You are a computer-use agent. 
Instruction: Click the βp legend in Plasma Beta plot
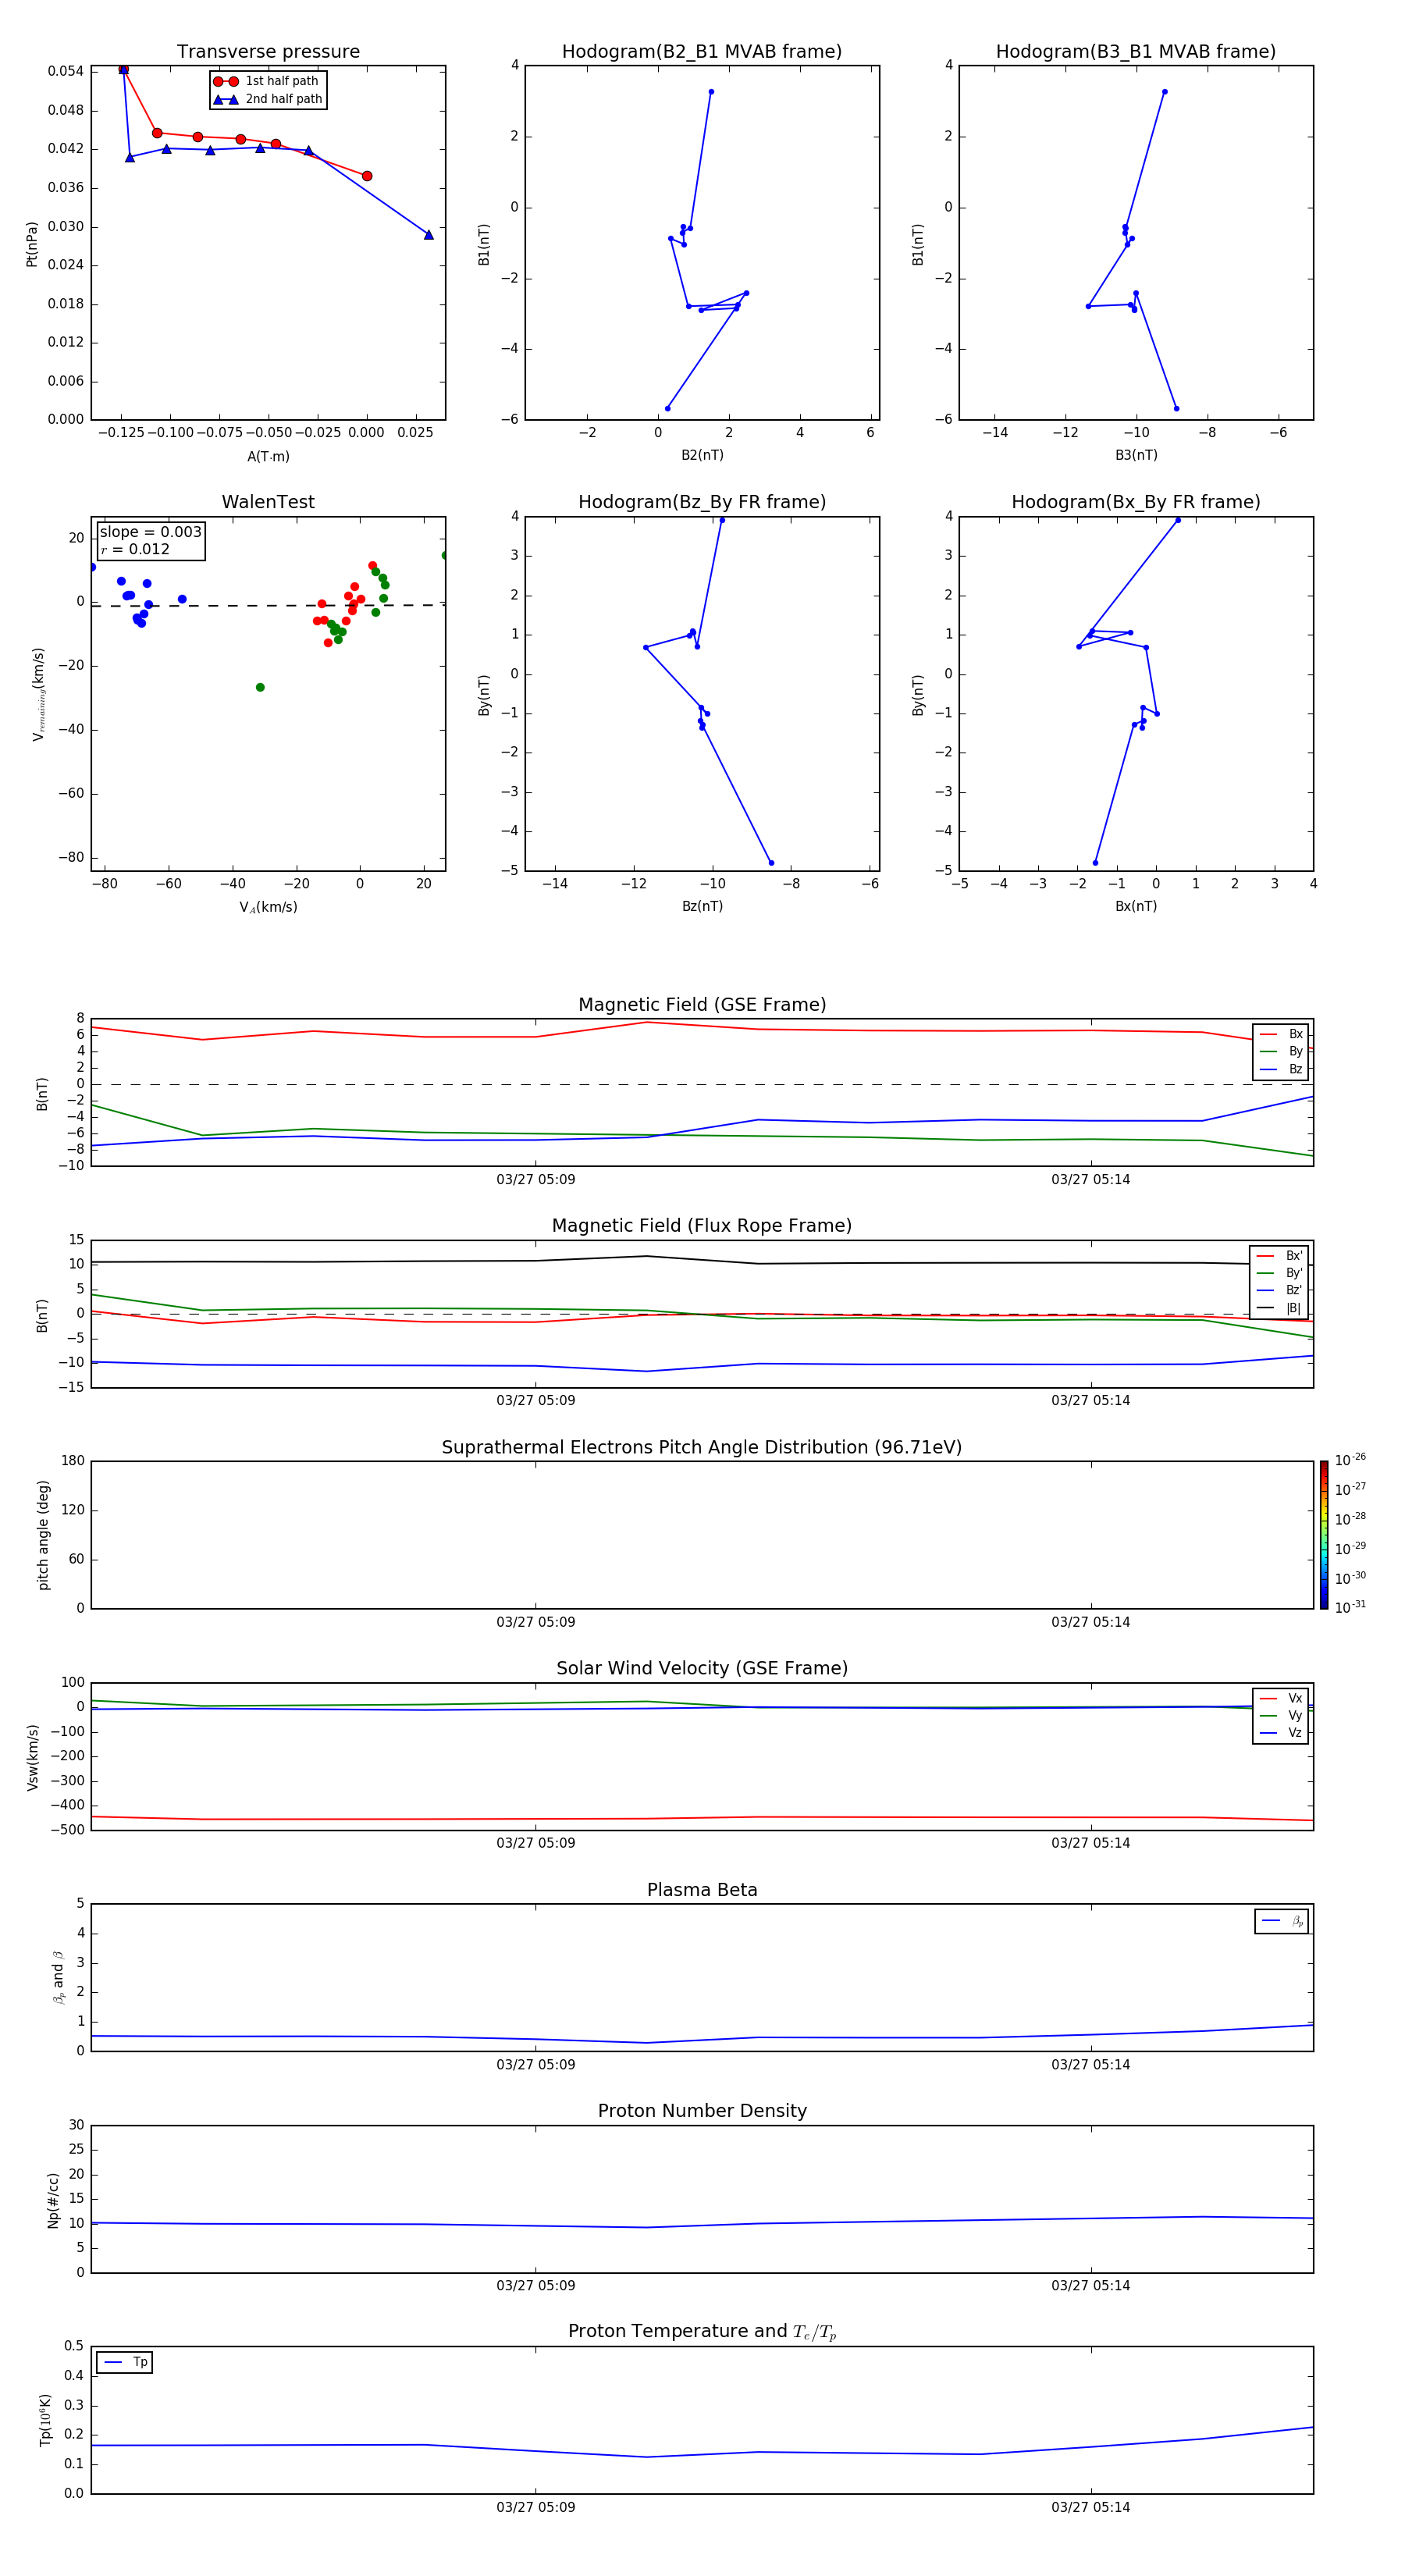click(1282, 1921)
